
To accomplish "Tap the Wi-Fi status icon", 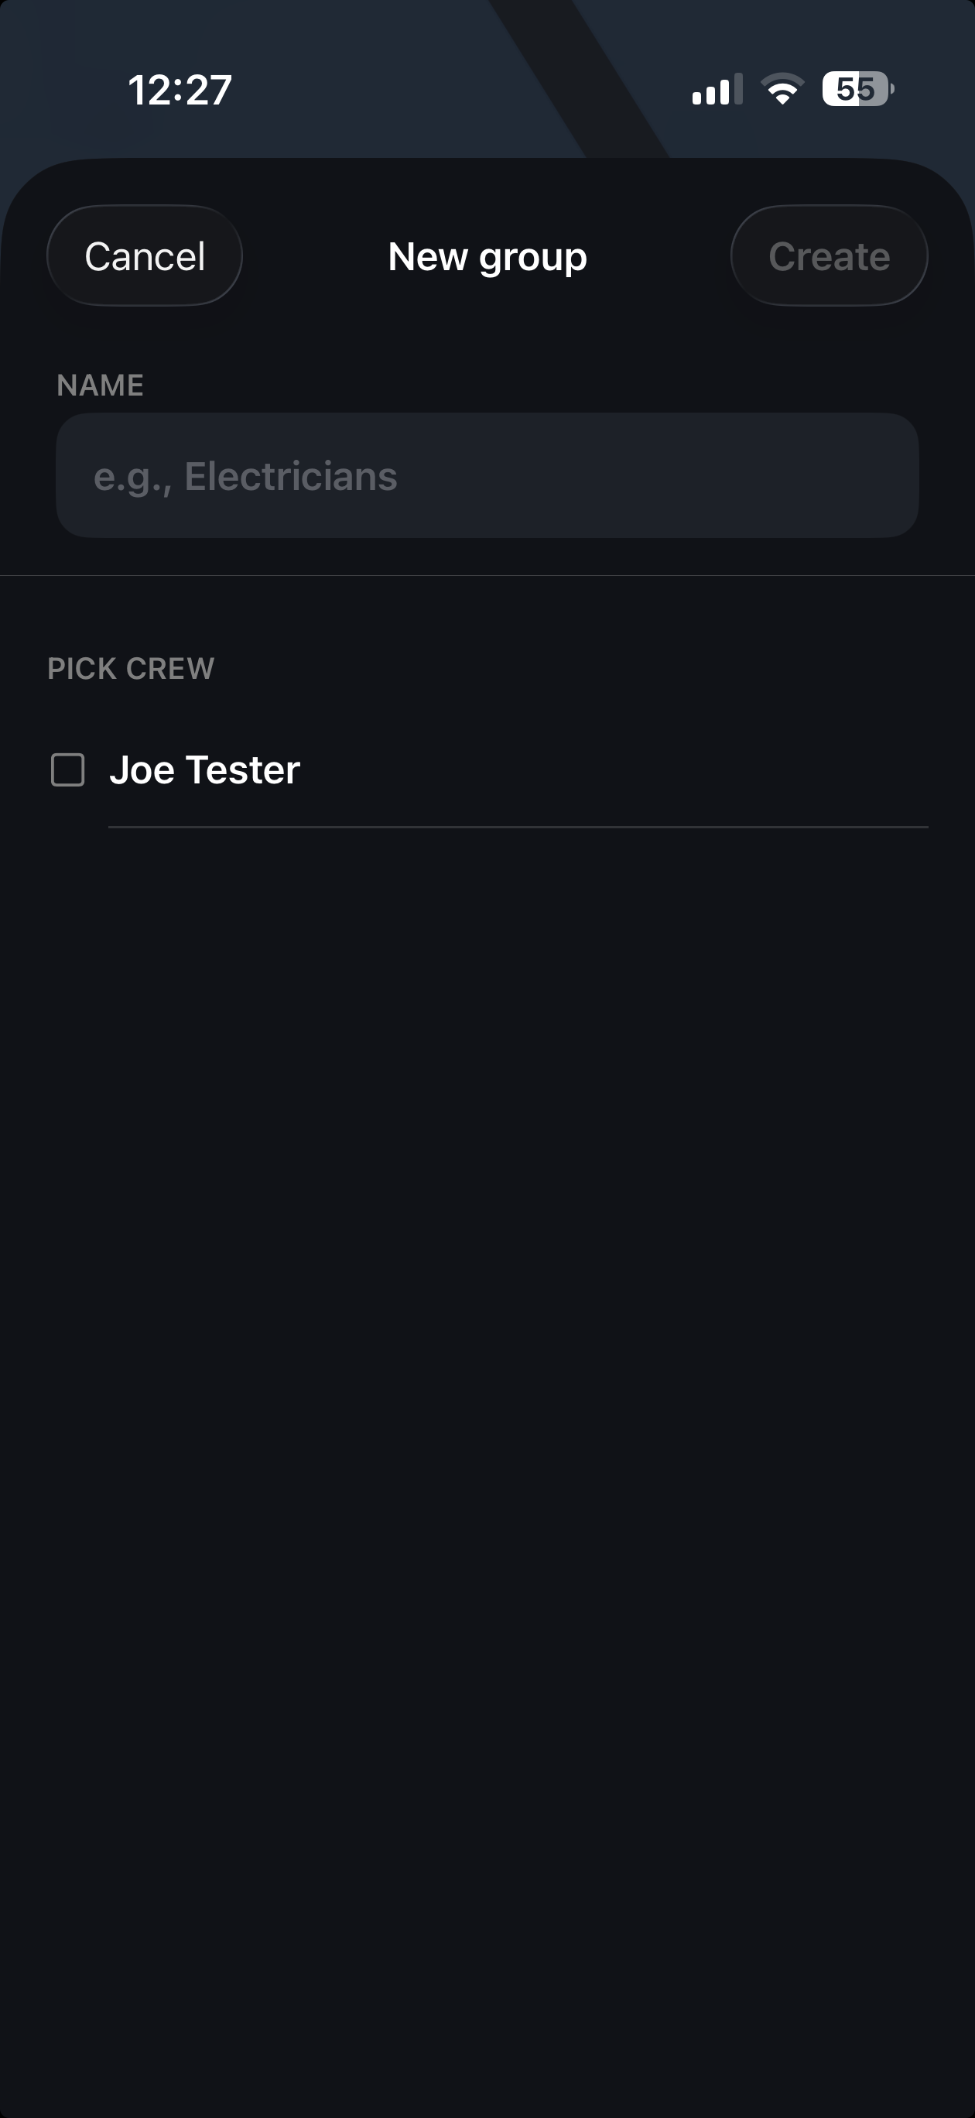I will tap(782, 89).
